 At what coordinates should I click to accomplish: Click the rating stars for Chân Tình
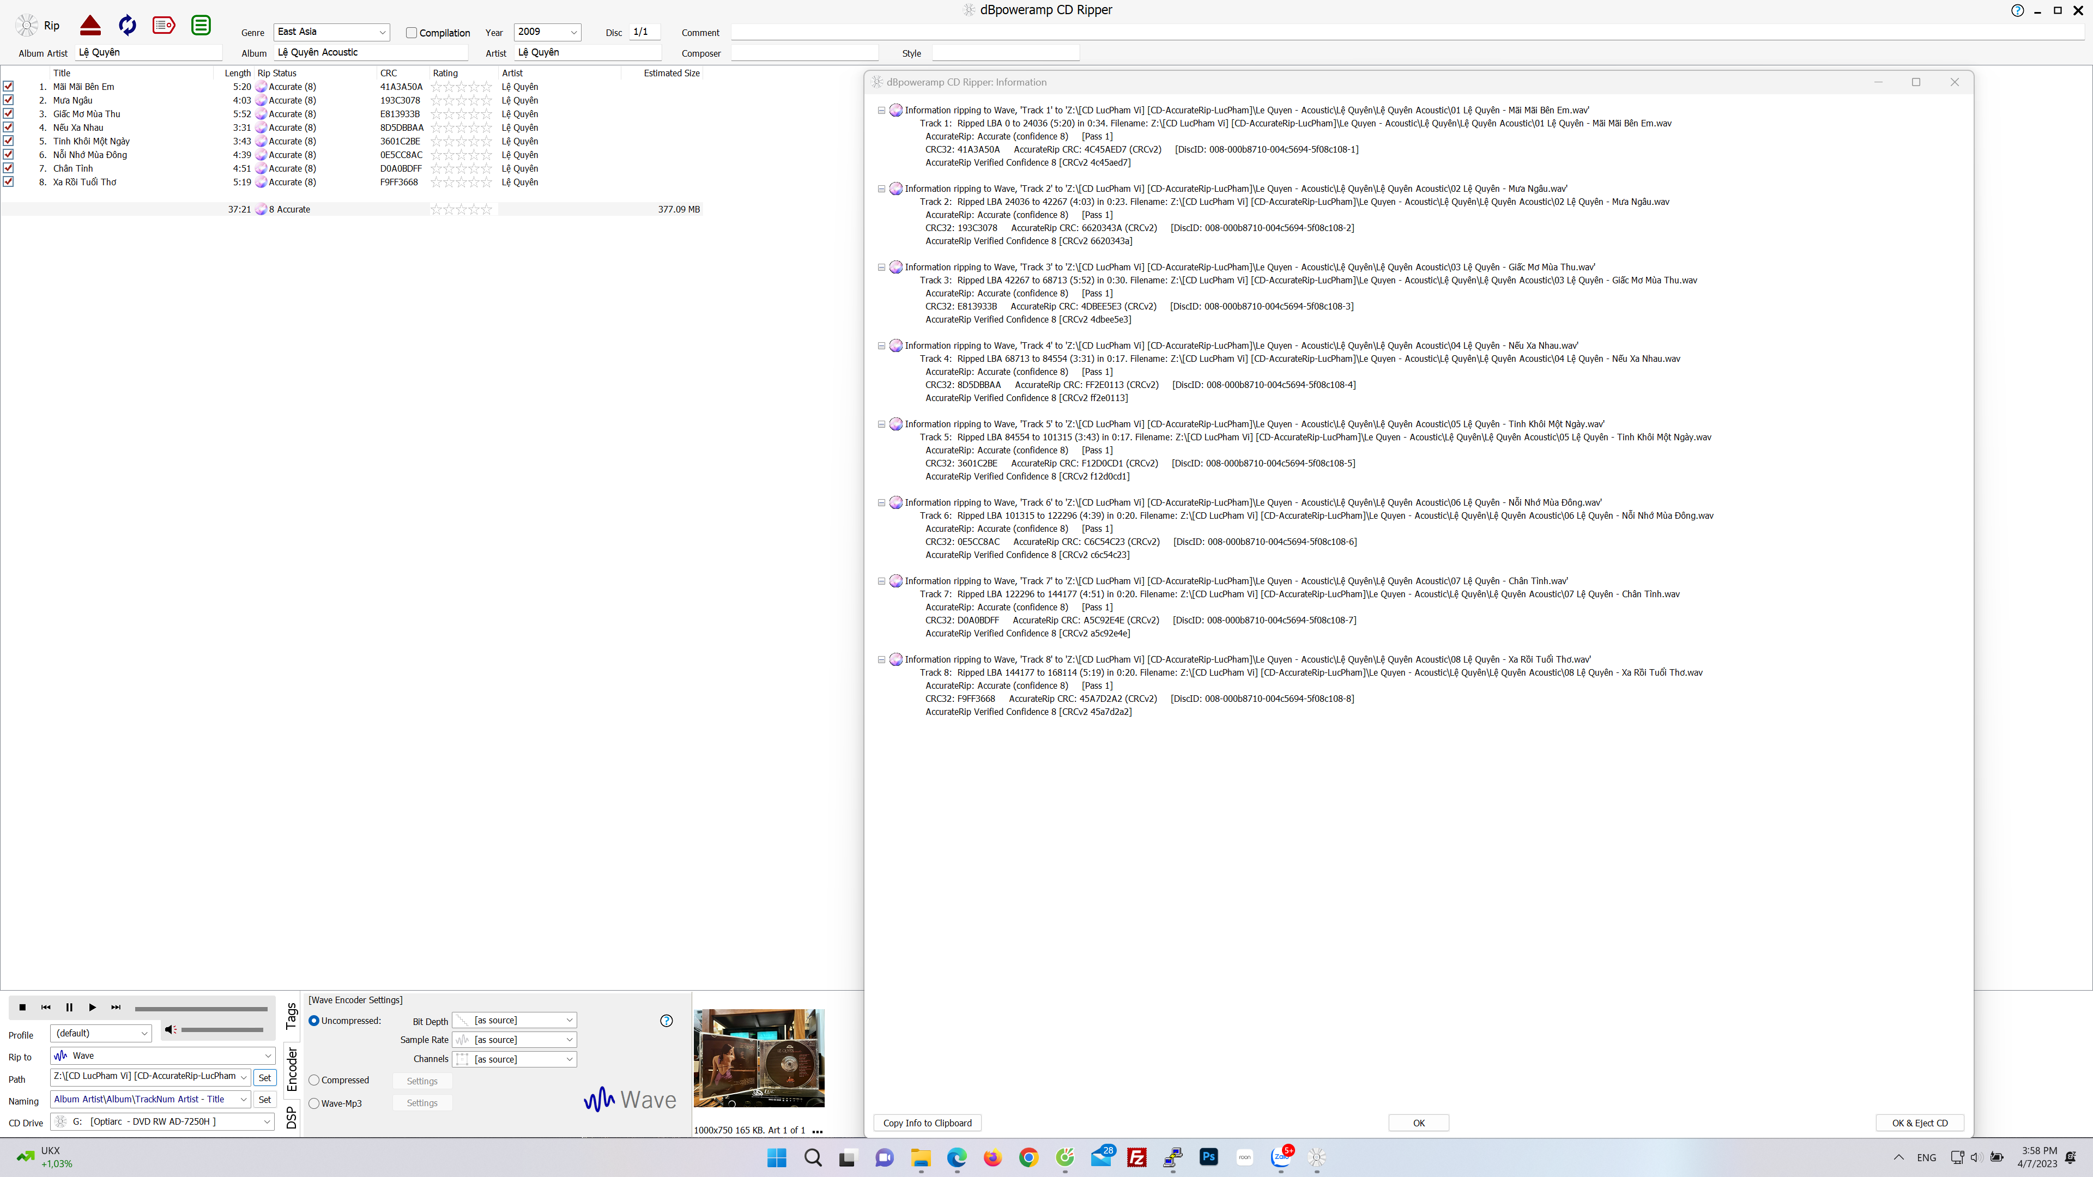tap(462, 169)
